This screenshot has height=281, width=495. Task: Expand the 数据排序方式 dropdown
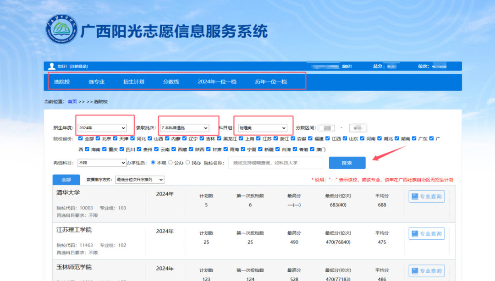pyautogui.click(x=139, y=180)
